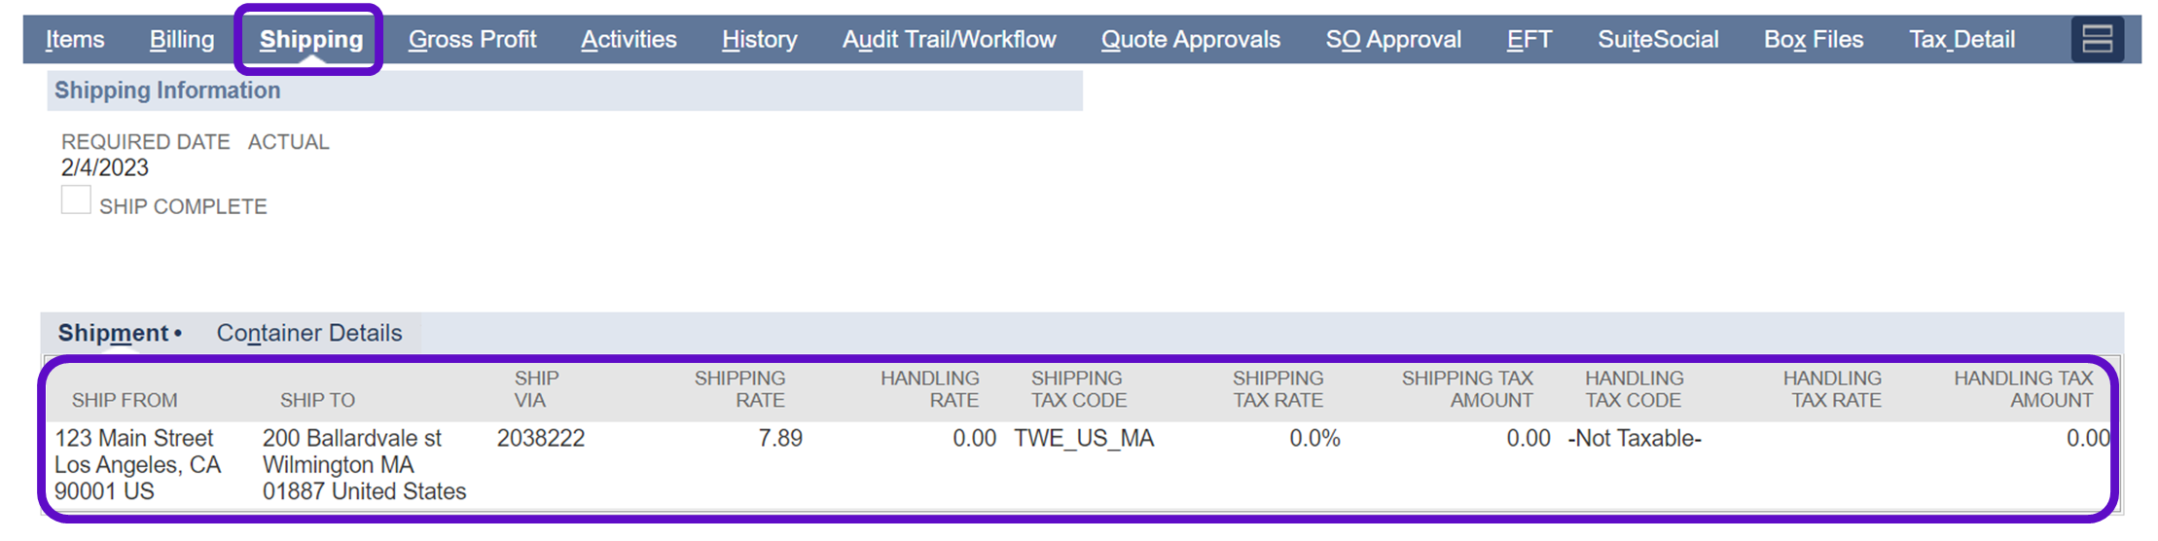2158x541 pixels.
Task: Open the Gross Profit tab
Action: pyautogui.click(x=472, y=40)
